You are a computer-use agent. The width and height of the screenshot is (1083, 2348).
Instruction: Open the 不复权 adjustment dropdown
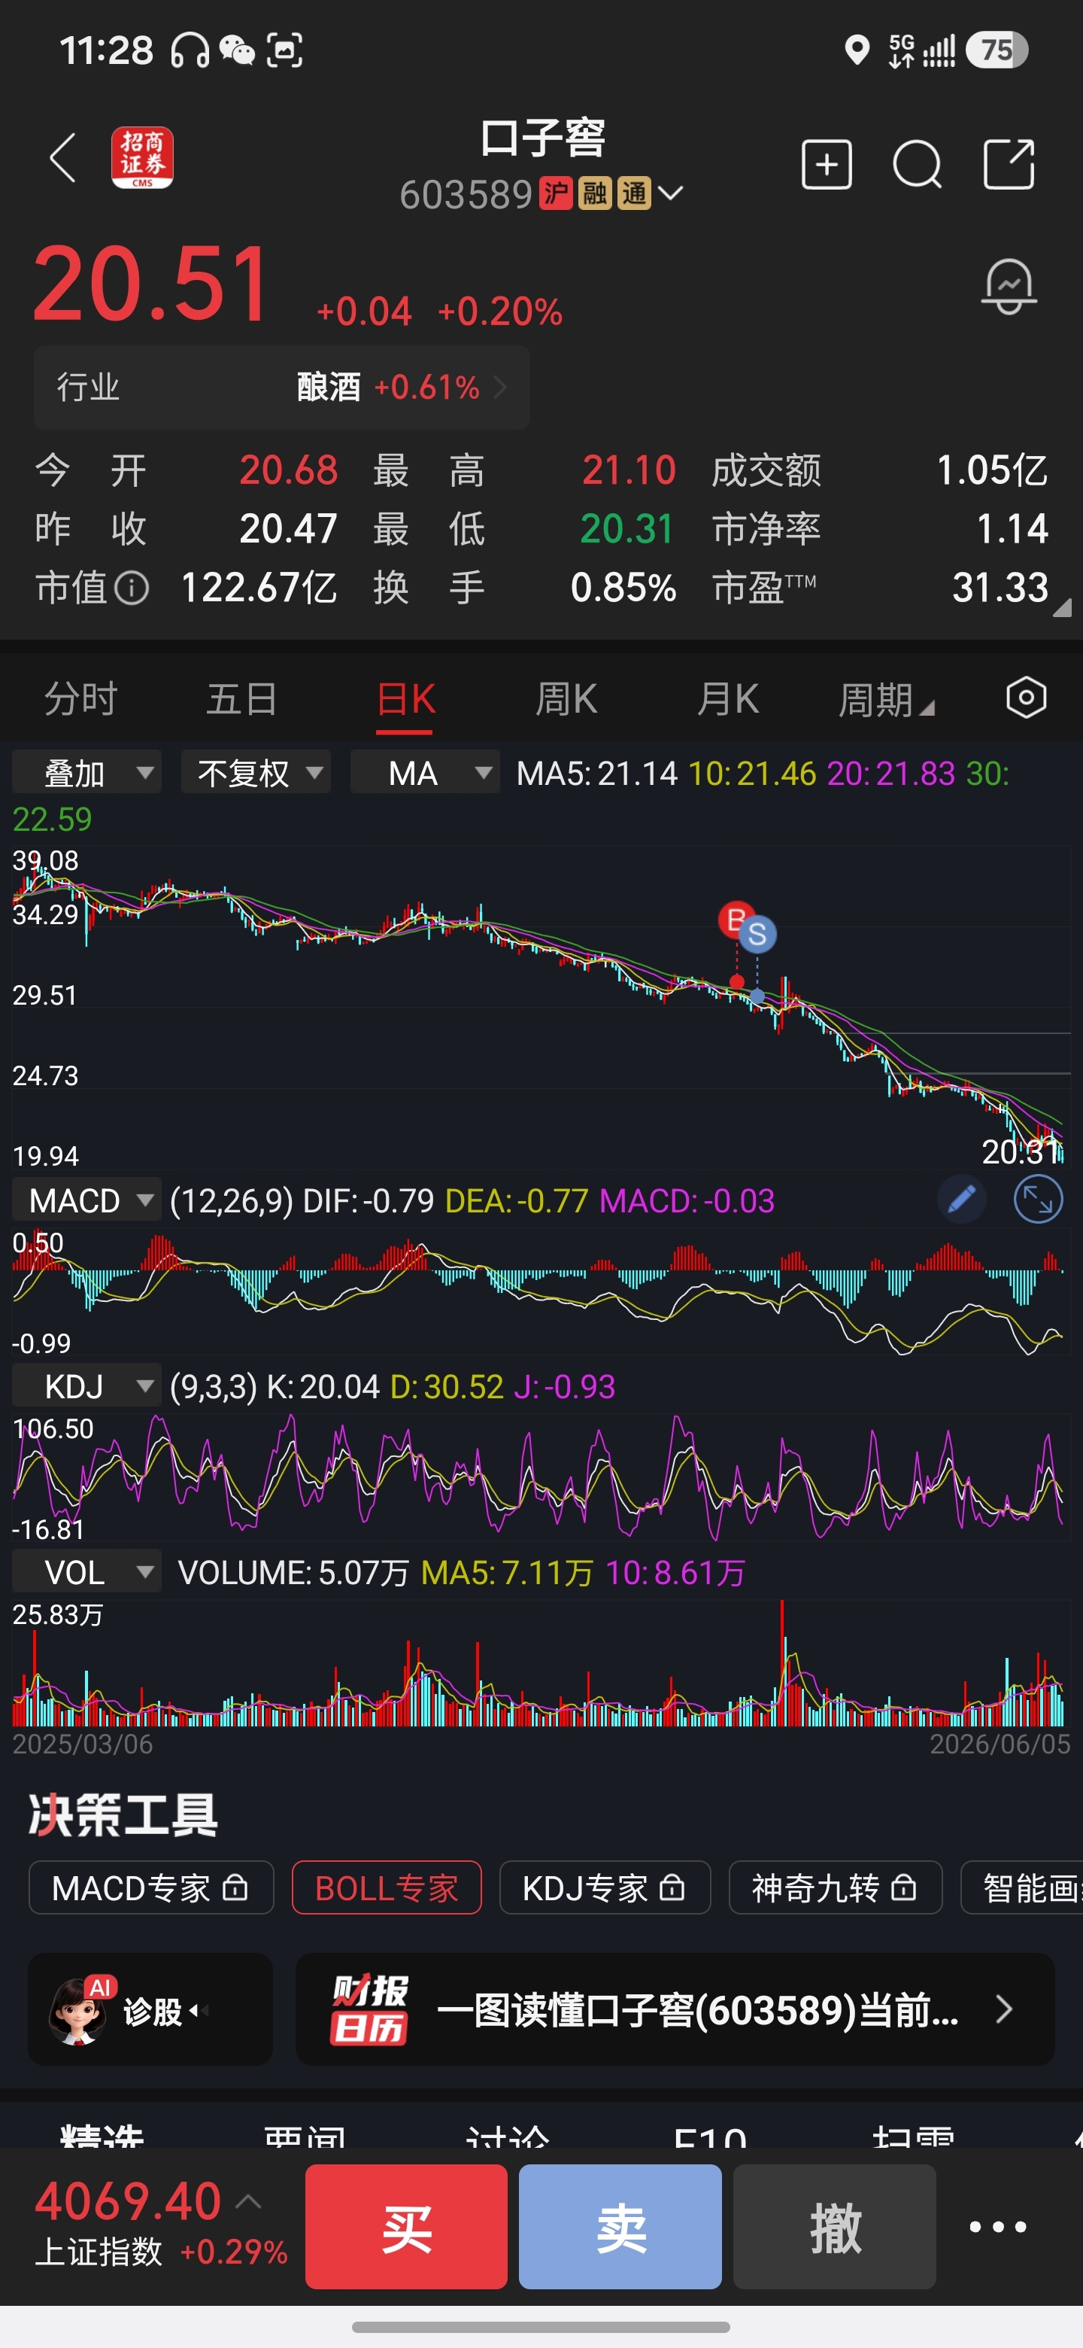pos(256,772)
